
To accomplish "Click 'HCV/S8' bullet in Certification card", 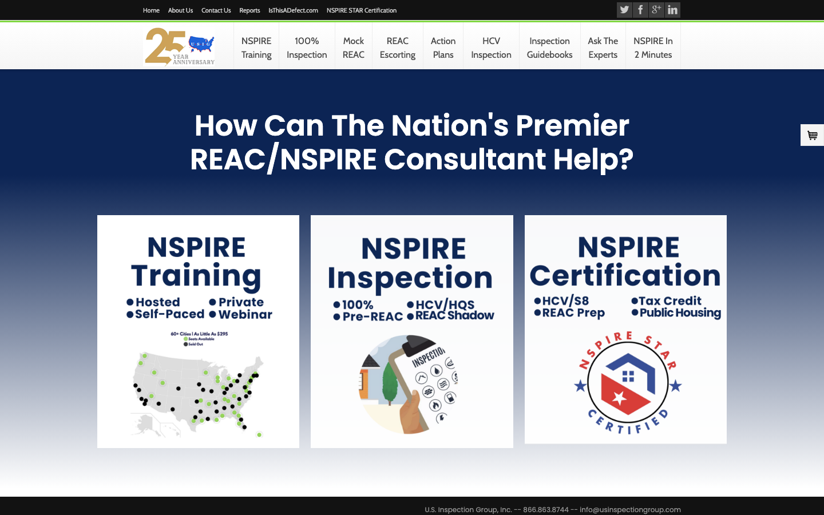I will pos(561,301).
